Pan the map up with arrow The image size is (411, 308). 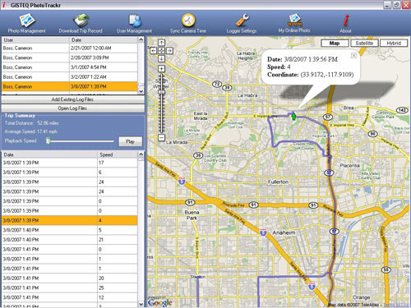[161, 43]
